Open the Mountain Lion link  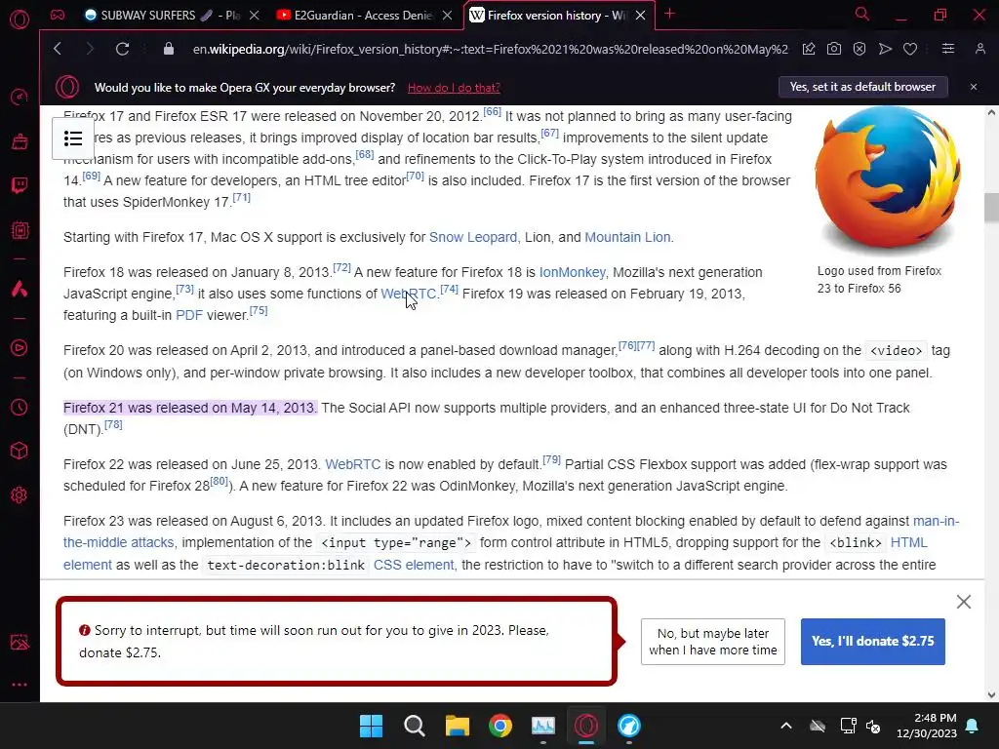coord(627,238)
